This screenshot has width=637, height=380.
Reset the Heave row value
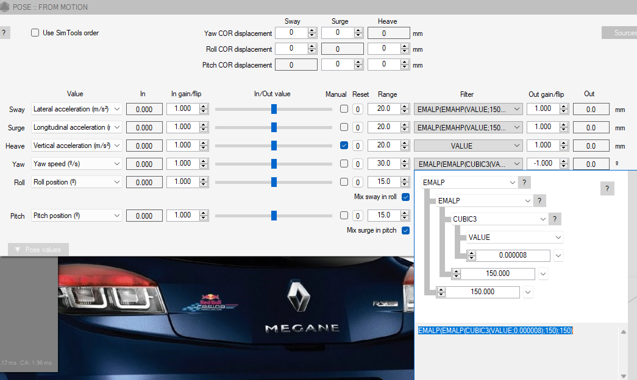click(357, 146)
